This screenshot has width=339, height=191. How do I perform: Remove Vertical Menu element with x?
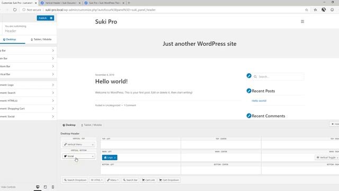[x=93, y=144]
